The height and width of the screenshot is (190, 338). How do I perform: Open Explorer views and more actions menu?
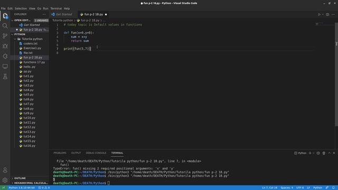[44, 14]
